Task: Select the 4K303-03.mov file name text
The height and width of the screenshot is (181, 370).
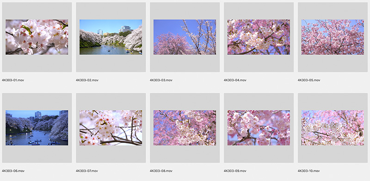Action: coord(161,80)
